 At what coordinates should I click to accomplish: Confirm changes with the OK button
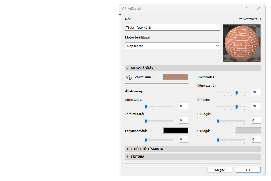(248, 170)
